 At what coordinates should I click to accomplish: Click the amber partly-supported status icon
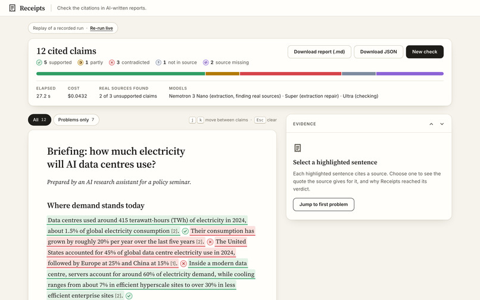coord(80,62)
